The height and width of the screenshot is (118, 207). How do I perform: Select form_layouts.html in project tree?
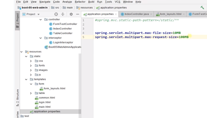tap(53, 88)
